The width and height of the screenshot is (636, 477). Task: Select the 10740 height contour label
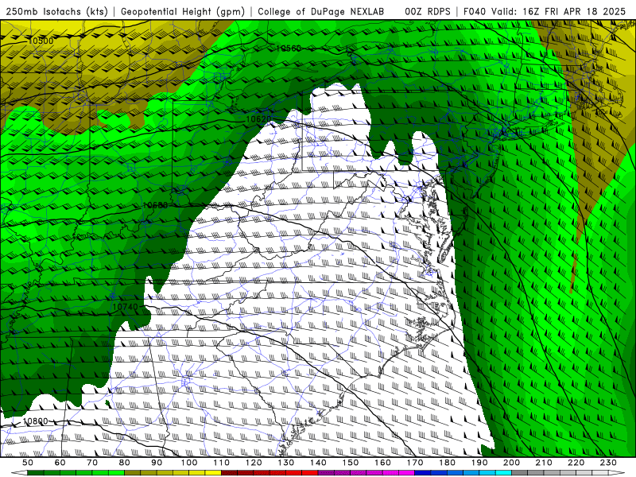(x=125, y=307)
